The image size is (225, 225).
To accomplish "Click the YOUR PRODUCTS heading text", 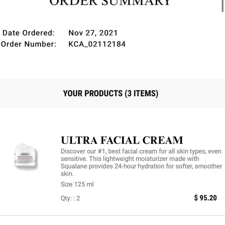I will point(93,93).
